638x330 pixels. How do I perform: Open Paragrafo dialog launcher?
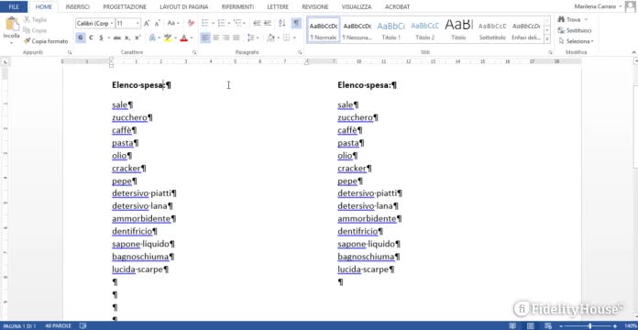[300, 52]
